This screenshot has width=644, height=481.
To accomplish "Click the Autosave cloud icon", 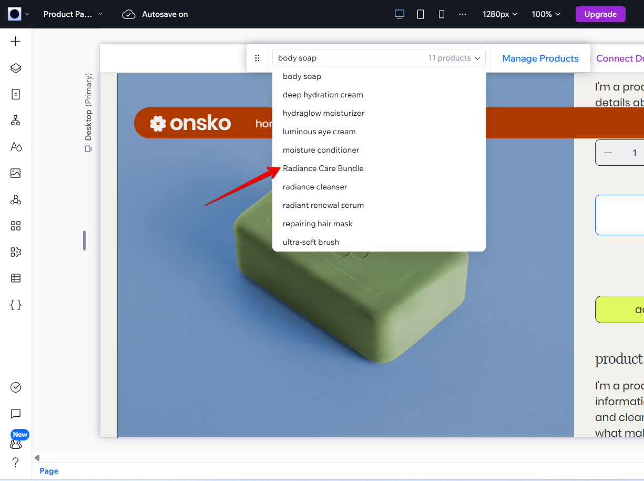I will click(x=129, y=14).
